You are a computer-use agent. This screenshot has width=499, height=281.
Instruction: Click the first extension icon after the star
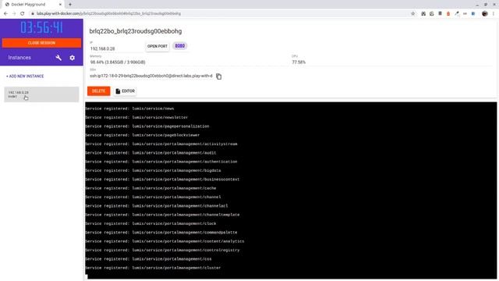click(x=423, y=13)
